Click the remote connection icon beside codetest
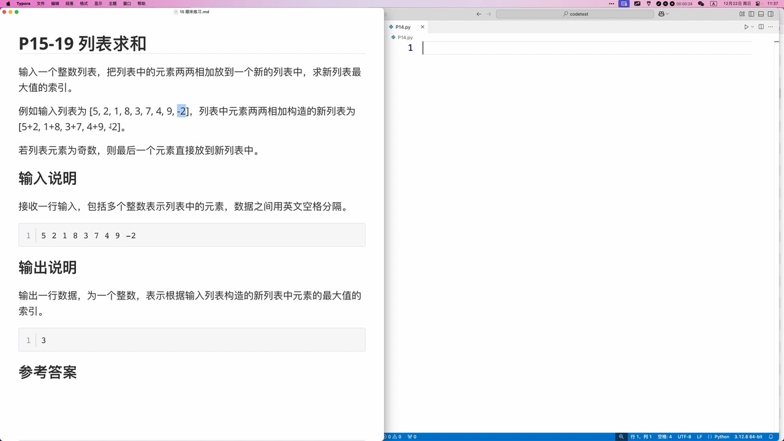This screenshot has width=784, height=441. 661,13
